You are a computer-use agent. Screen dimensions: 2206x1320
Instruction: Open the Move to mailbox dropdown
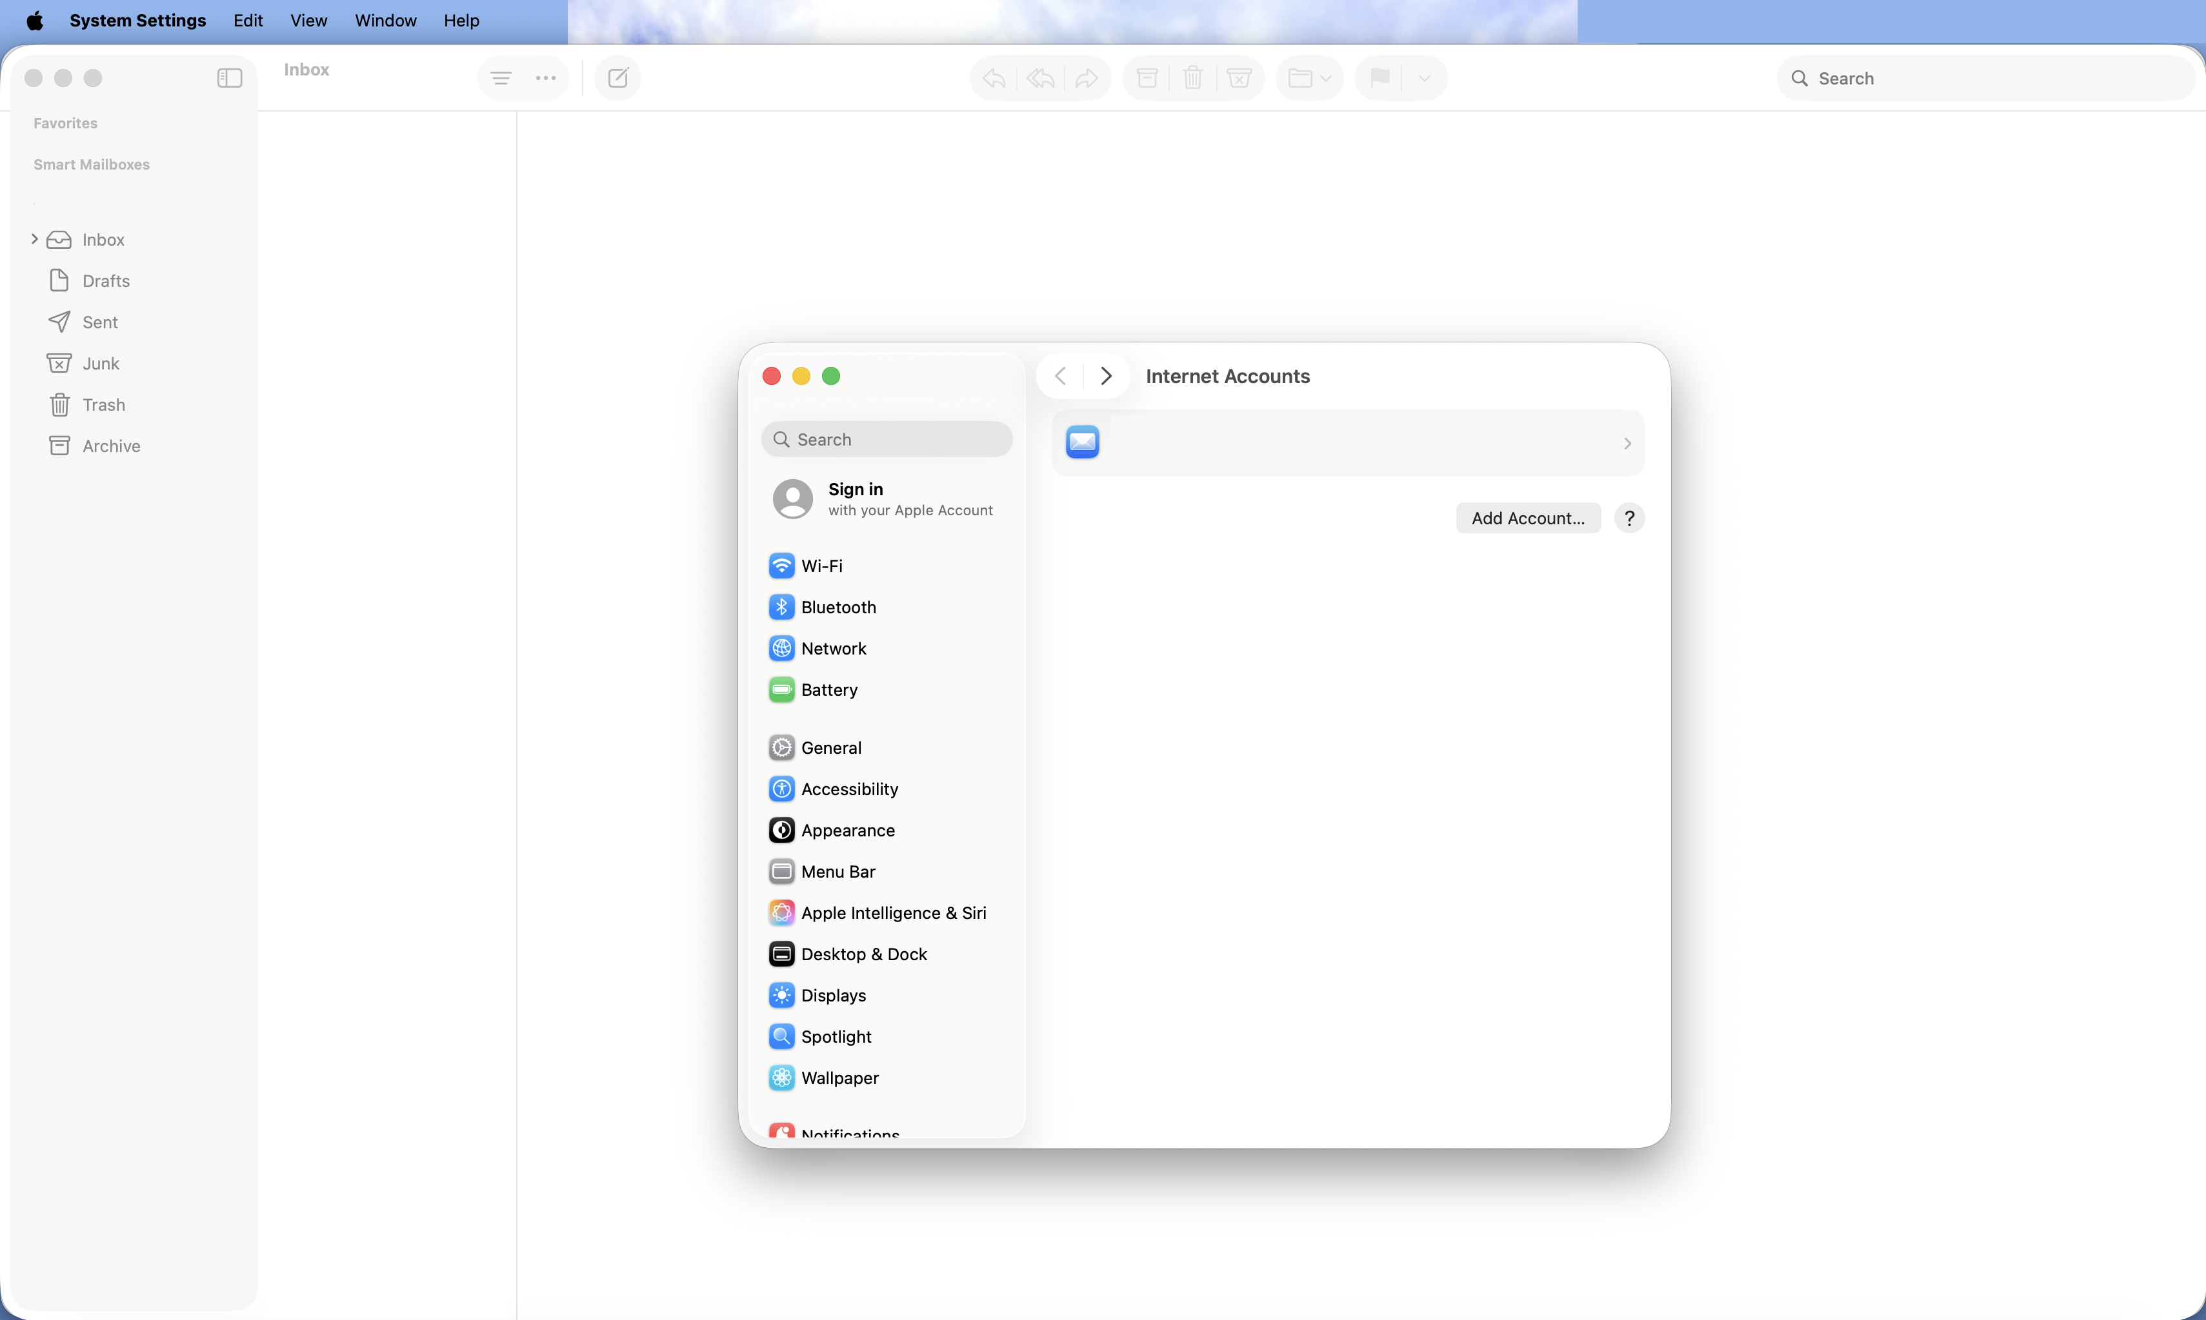click(1309, 78)
